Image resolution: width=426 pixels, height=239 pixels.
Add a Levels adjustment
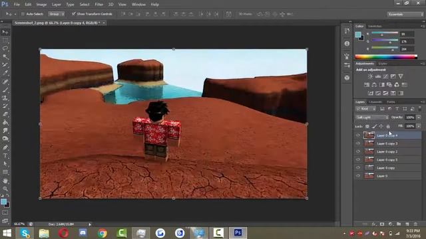[378, 76]
